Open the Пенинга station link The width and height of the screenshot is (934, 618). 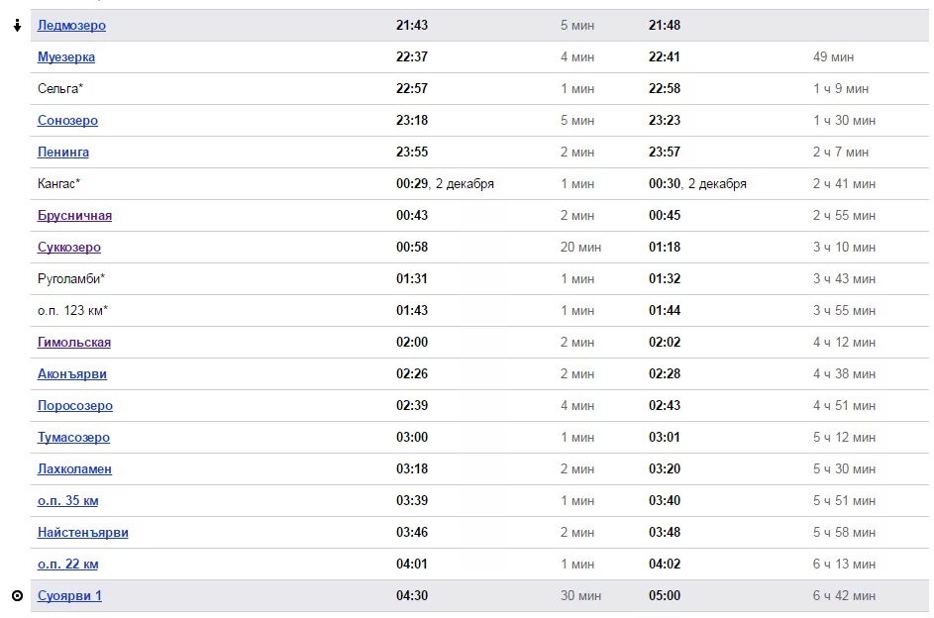63,152
